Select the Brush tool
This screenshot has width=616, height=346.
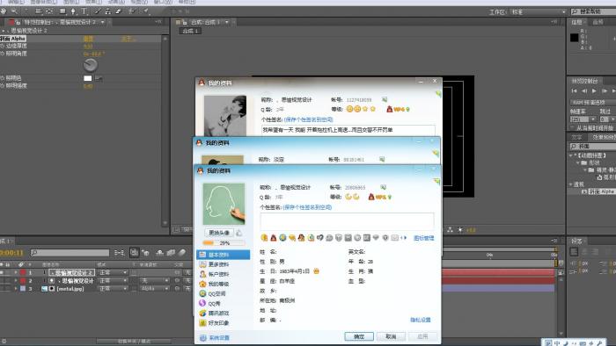tap(98, 11)
